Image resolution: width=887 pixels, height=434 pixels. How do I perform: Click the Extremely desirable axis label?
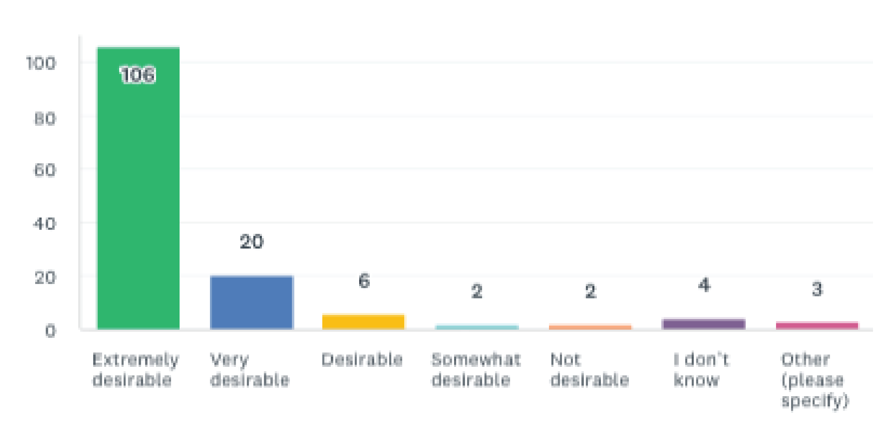coord(135,370)
